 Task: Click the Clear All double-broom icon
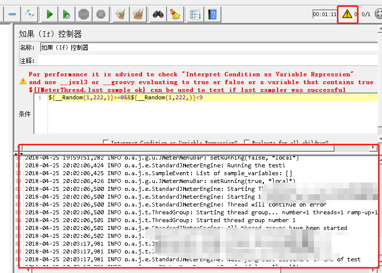[138, 14]
